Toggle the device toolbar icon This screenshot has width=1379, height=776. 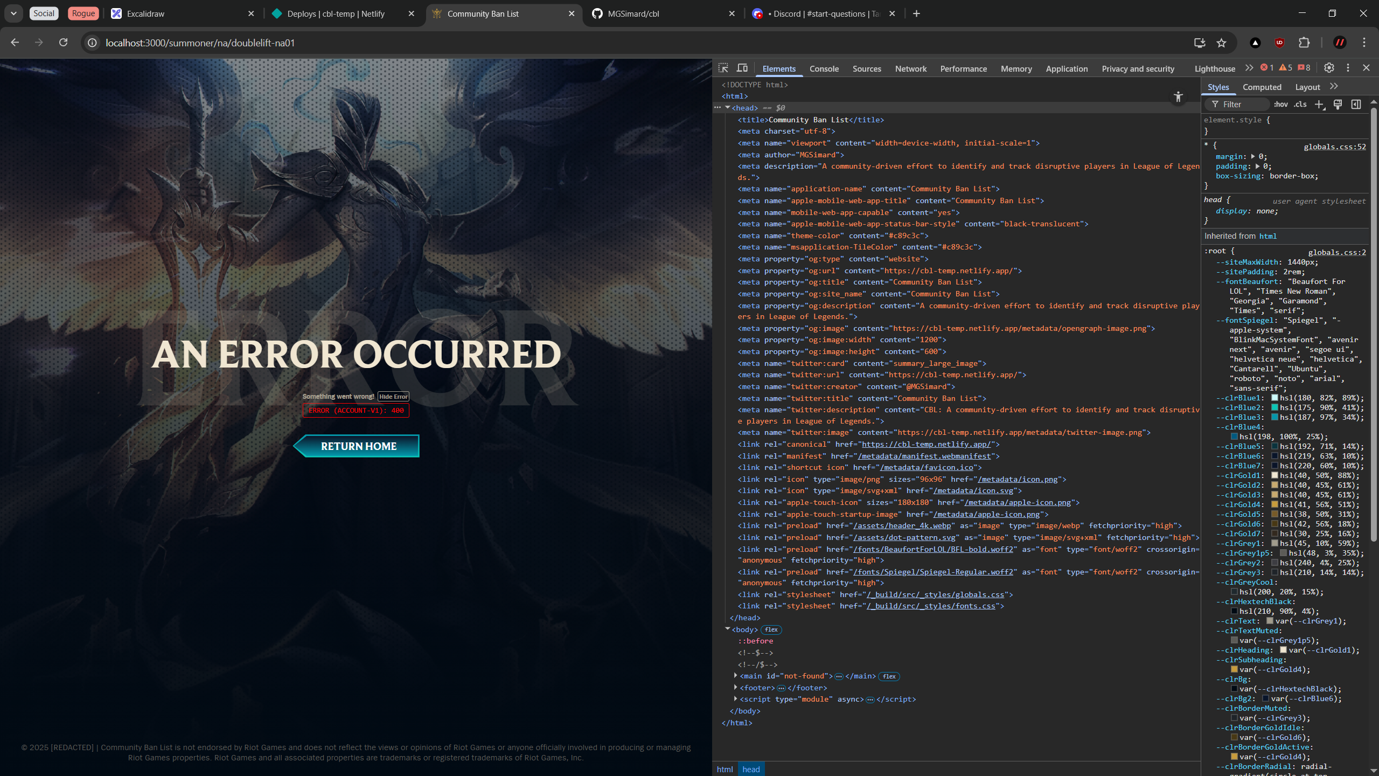click(742, 68)
